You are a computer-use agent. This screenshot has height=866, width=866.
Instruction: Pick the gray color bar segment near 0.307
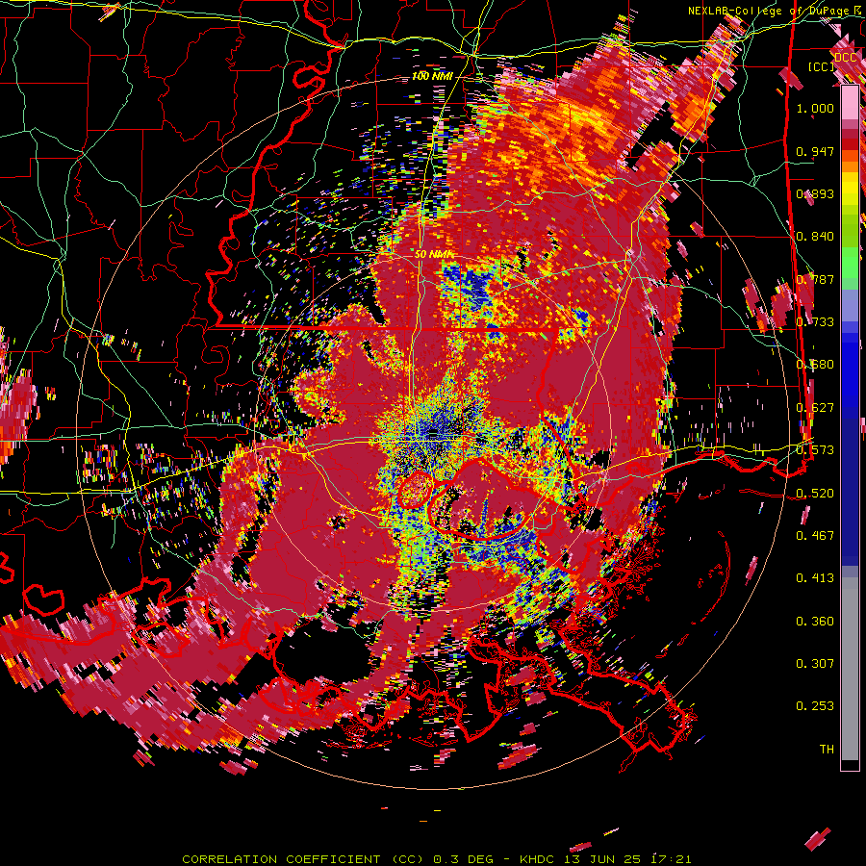(850, 669)
